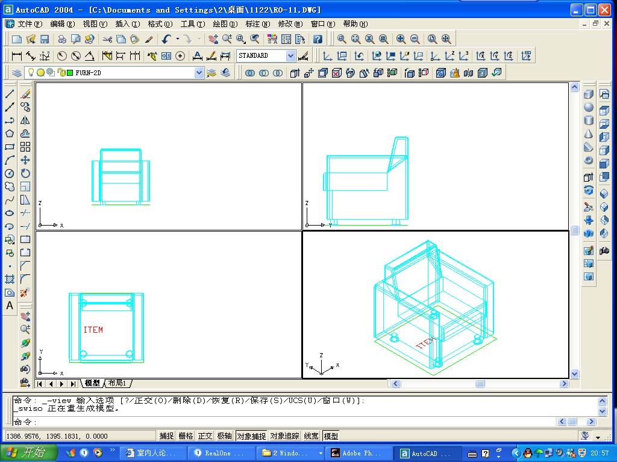Click the Sphere solid tool icon
Image resolution: width=617 pixels, height=462 pixels.
588,107
